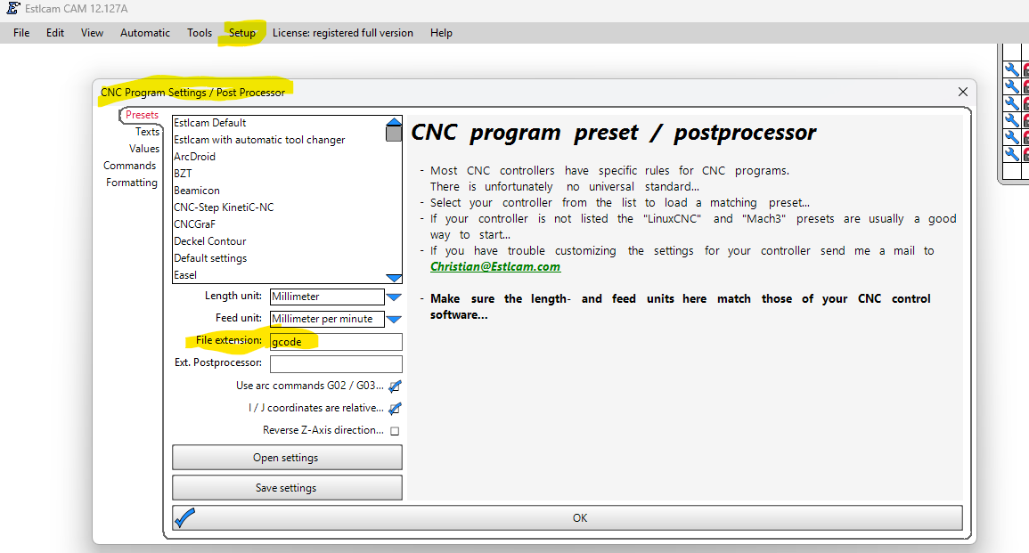Click preset list scroll-up arrow
Screen dimensions: 1029x553
pos(394,121)
